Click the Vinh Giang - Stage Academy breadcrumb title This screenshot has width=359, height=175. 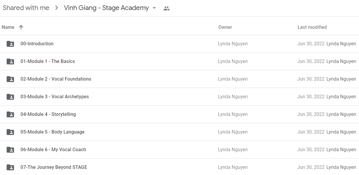106,8
